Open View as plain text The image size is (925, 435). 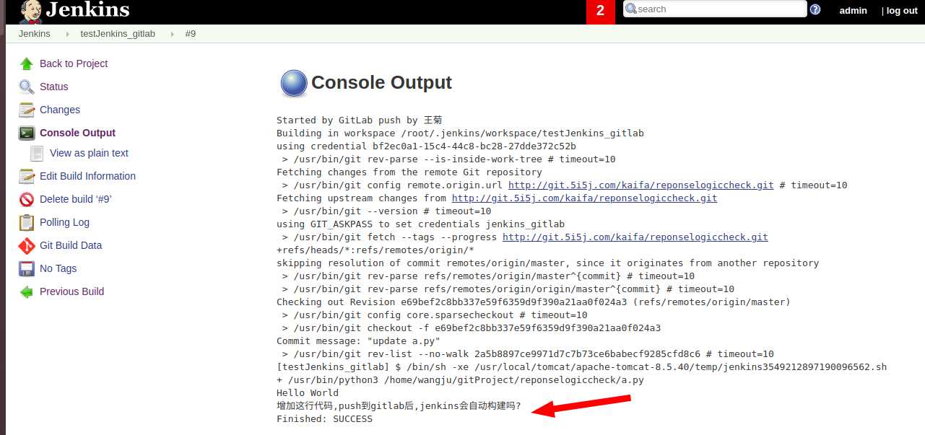(89, 153)
